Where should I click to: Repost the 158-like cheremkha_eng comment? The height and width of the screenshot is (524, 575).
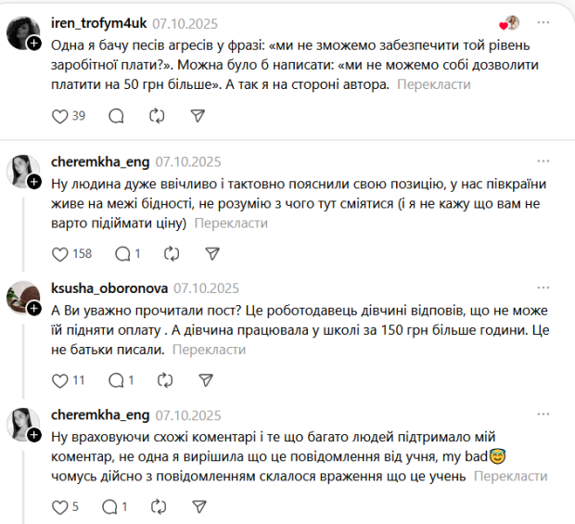pyautogui.click(x=172, y=253)
